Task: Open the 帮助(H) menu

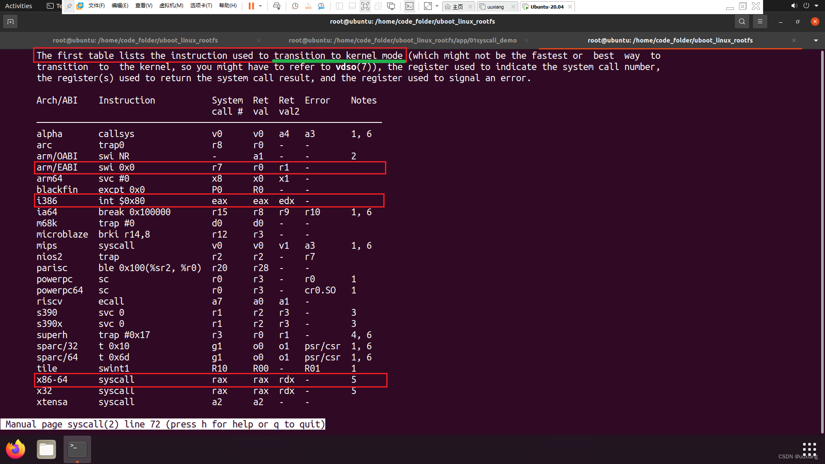Action: 228,6
